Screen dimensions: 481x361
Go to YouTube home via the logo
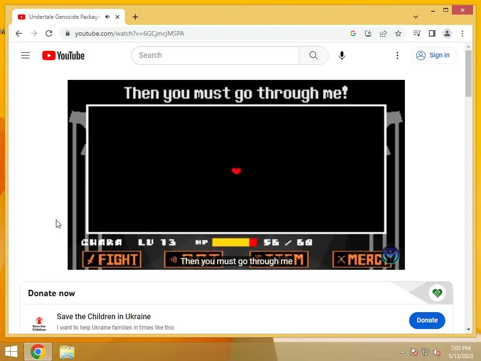click(x=63, y=55)
